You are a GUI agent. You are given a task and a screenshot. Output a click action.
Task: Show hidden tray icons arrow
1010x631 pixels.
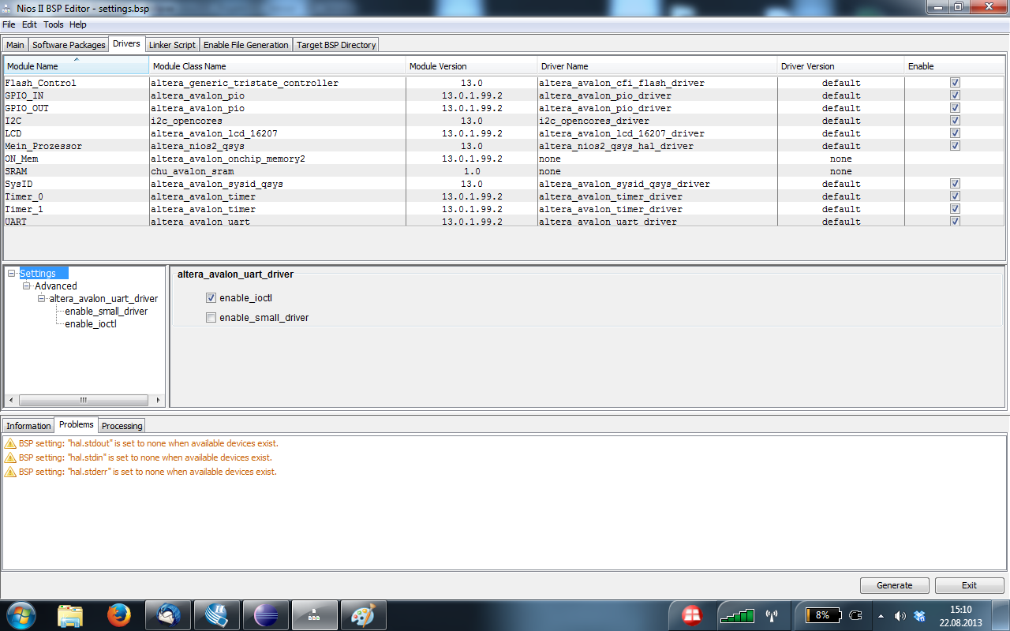coord(881,615)
